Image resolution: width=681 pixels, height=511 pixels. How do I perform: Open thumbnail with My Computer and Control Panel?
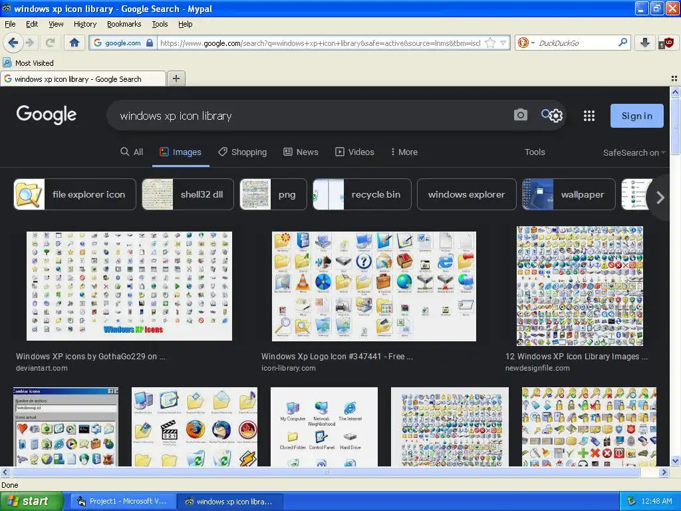click(x=324, y=426)
